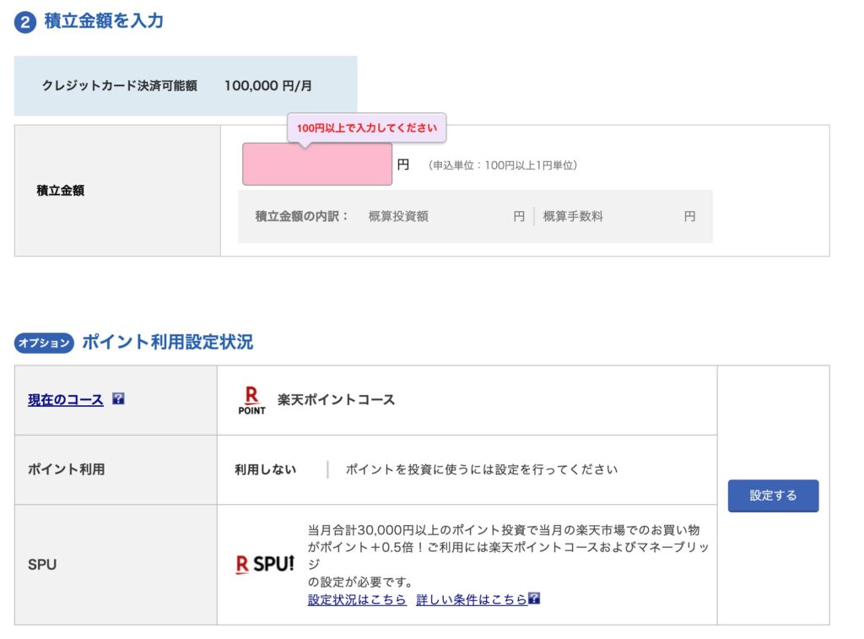The width and height of the screenshot is (864, 639).
Task: Click the ポイント利用設定状況 section heading
Action: tap(167, 343)
